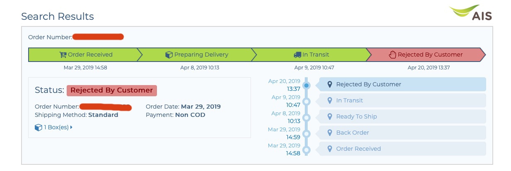
Task: Click the box icon in Preparing Delivery
Action: pyautogui.click(x=169, y=55)
